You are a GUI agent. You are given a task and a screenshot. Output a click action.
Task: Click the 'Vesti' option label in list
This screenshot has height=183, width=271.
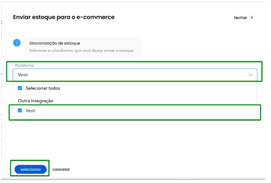[x=30, y=111]
